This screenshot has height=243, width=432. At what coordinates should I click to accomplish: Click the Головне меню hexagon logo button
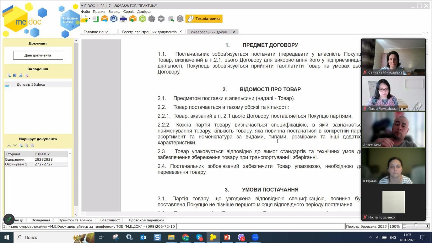(70, 20)
